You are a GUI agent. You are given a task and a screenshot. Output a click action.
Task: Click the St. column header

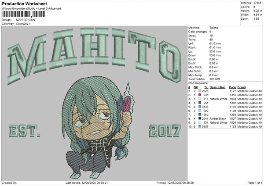tap(206, 87)
